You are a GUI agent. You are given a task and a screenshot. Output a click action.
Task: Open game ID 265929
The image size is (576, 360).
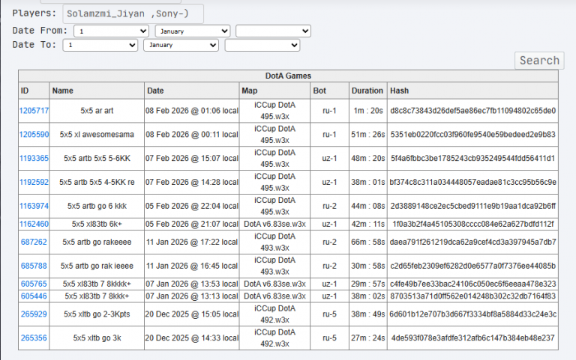[x=34, y=314]
